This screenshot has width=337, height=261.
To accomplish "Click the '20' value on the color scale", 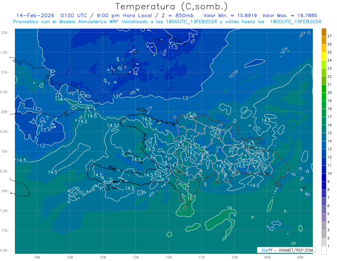I will coord(330,93).
